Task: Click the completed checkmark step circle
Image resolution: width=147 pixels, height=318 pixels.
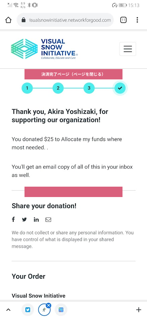Action: (120, 88)
